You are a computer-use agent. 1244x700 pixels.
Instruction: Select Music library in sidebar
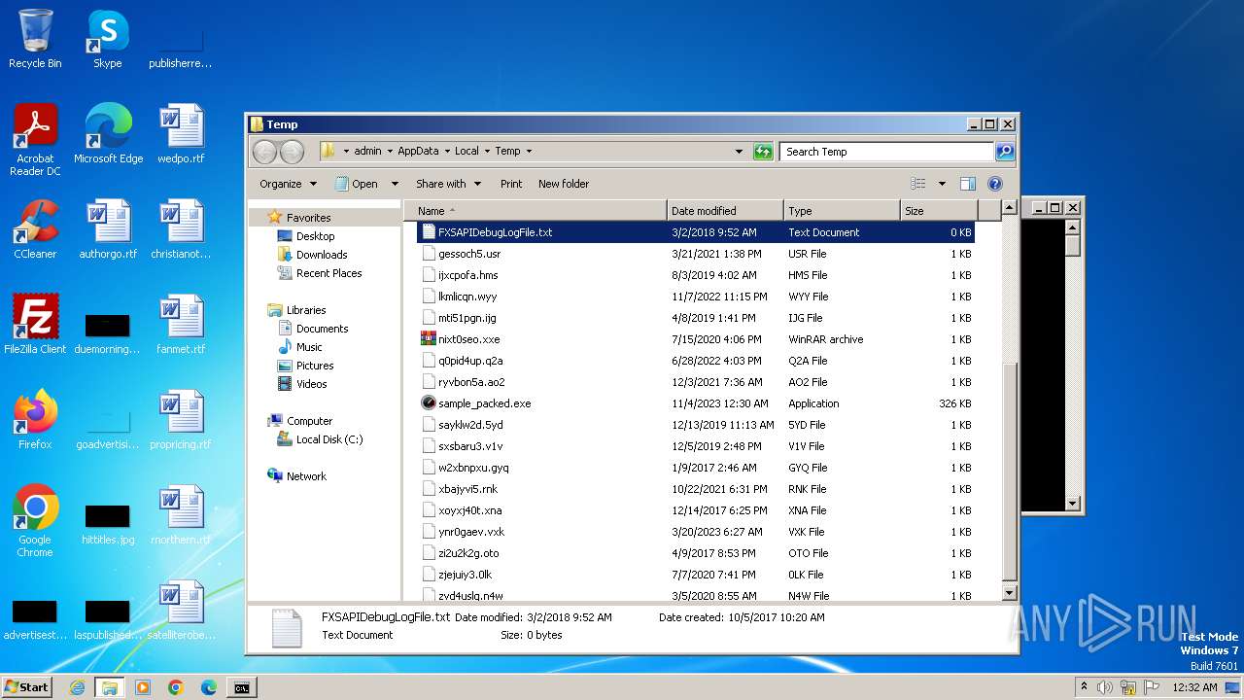point(309,347)
